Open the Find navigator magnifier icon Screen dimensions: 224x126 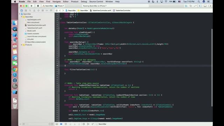click(30, 10)
